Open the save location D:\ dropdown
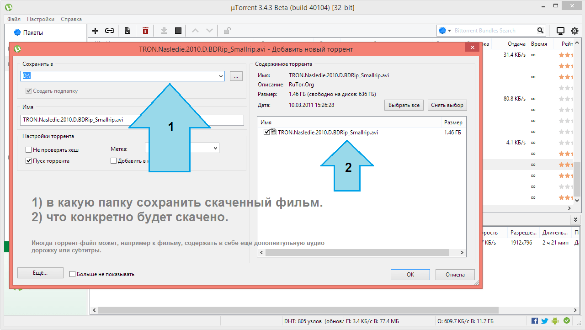 click(x=221, y=76)
